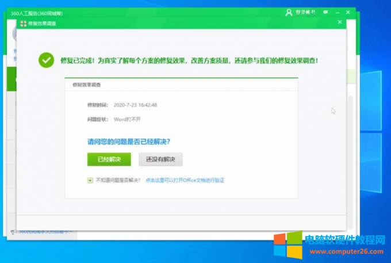Close the 修复效果调查 dialog

click(x=340, y=23)
